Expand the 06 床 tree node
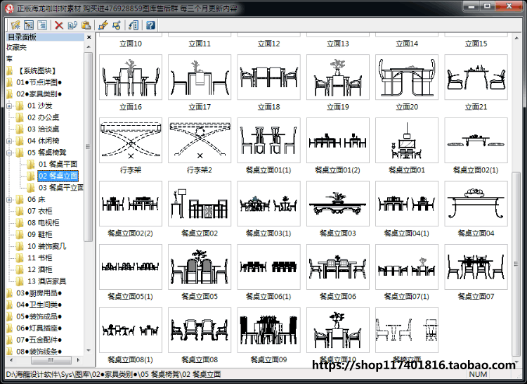The width and height of the screenshot is (527, 384). [9, 200]
